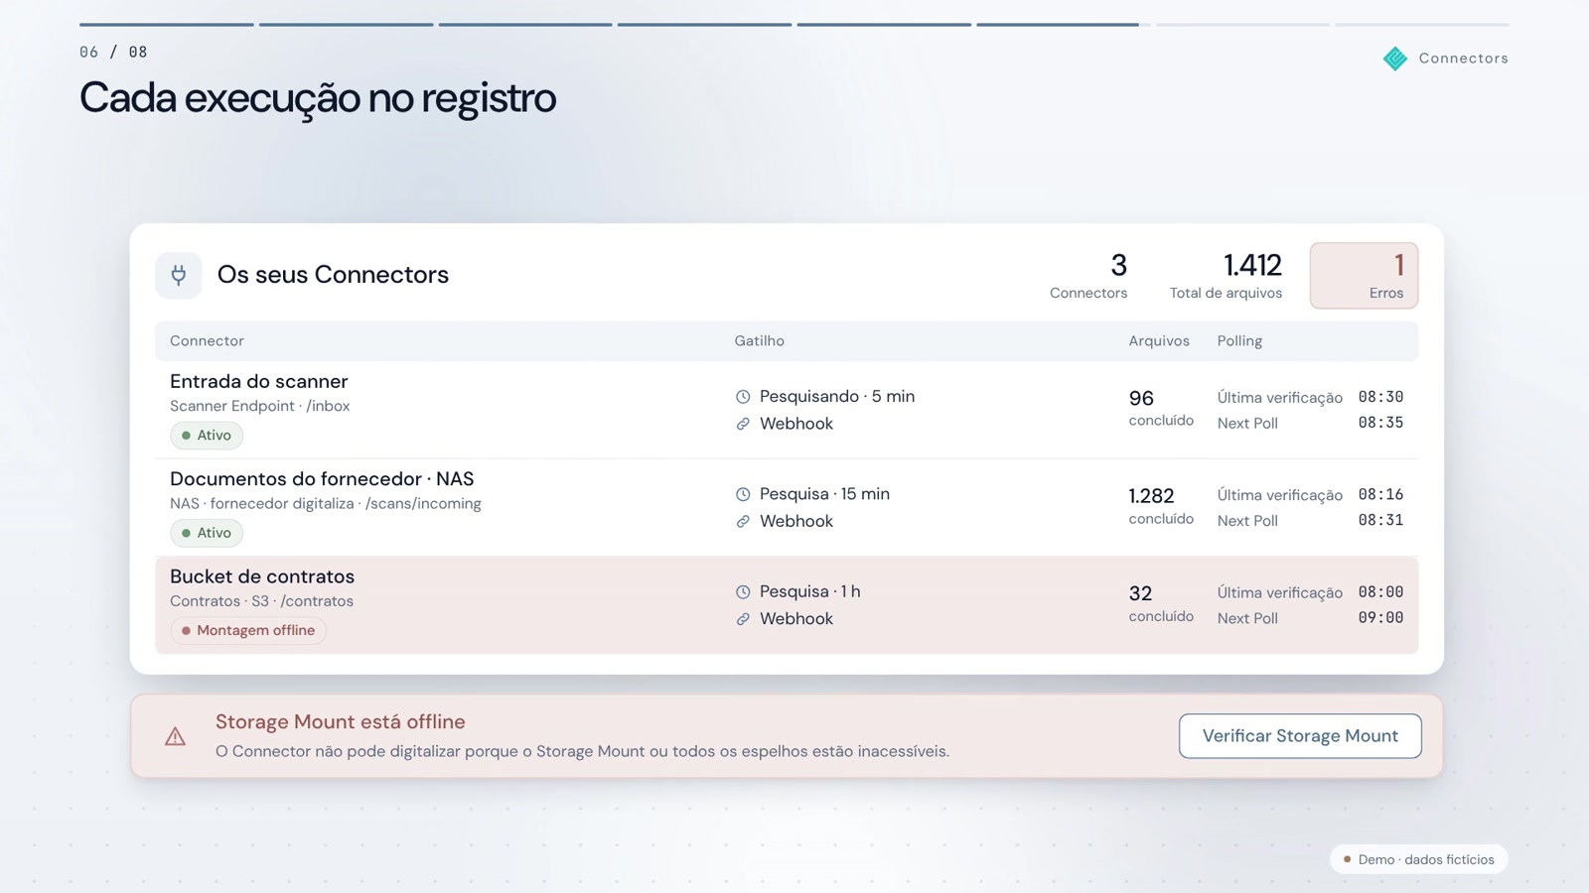Click the NAS · fornecedor digitaliza path text
This screenshot has width=1589, height=893.
326,503
